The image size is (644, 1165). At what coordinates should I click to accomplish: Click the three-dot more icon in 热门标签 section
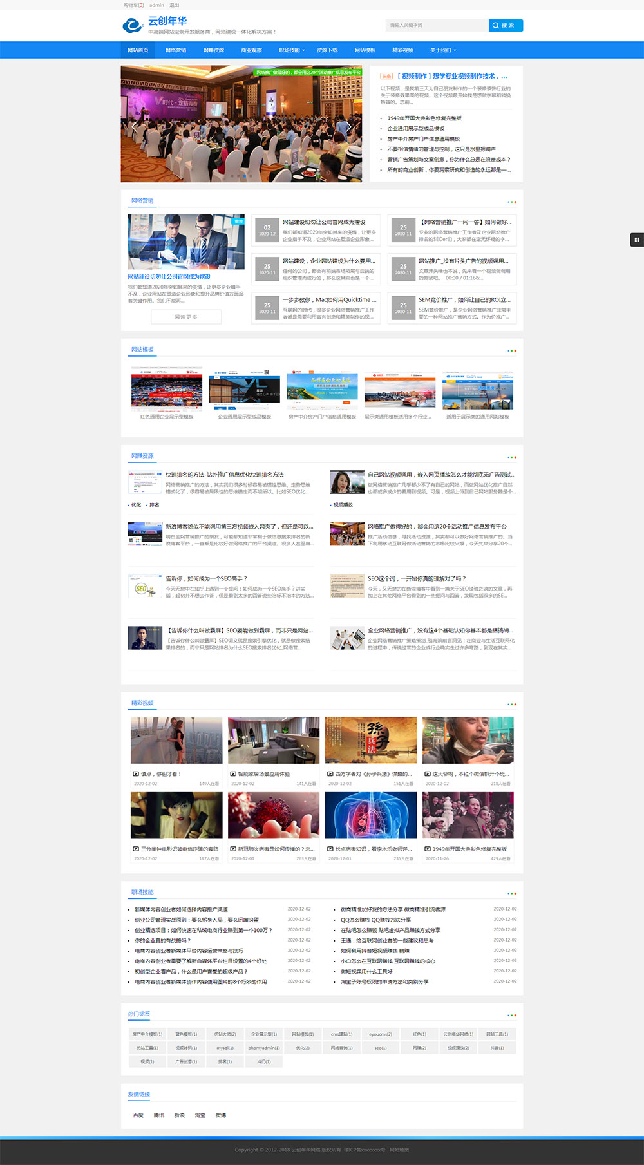point(511,1016)
